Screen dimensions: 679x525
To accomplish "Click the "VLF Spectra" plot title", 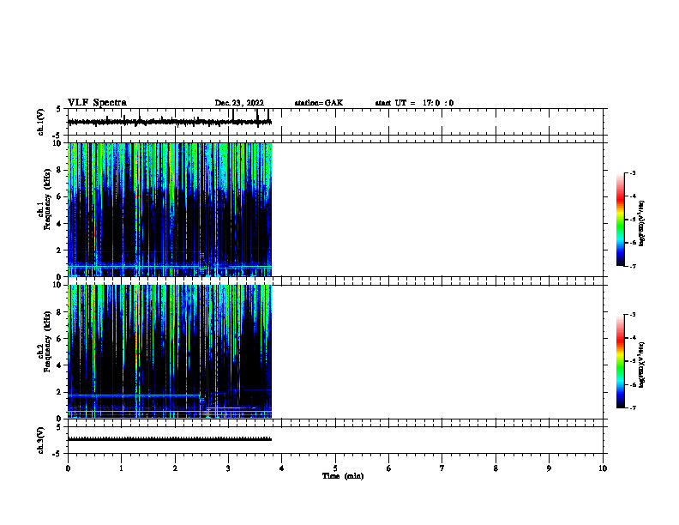I will 97,103.
